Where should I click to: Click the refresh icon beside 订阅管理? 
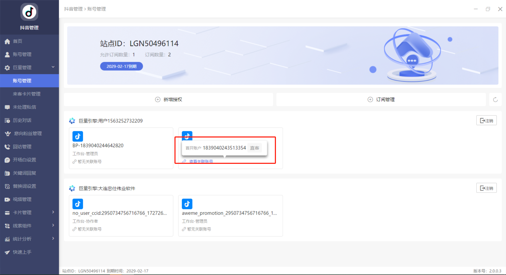pos(495,100)
